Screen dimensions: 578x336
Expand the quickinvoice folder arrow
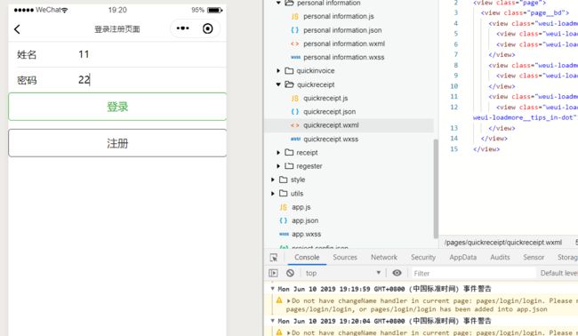(278, 71)
